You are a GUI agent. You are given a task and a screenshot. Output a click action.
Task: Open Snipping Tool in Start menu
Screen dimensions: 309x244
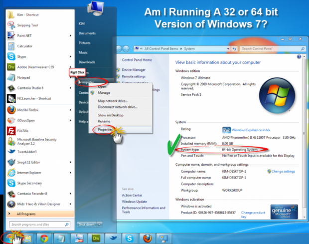point(27,25)
